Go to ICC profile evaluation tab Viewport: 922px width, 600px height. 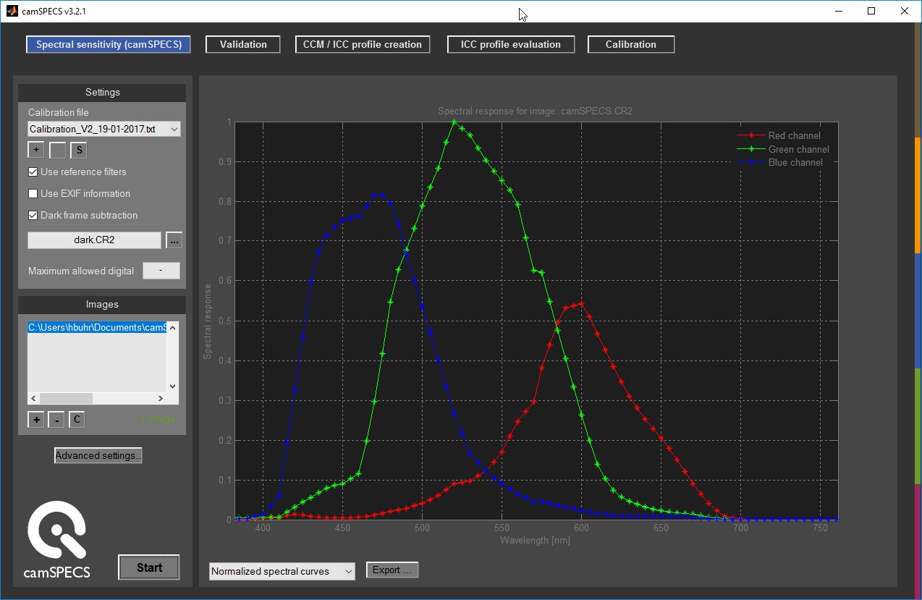pos(511,44)
